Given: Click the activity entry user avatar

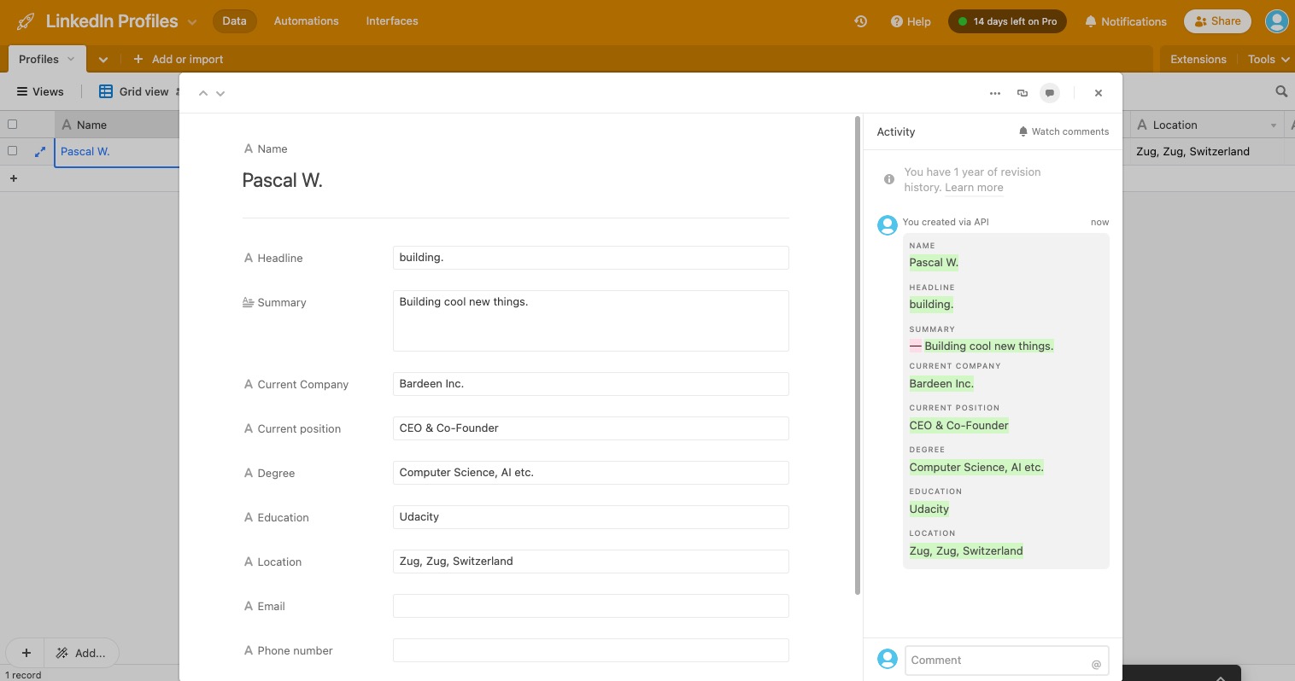Looking at the screenshot, I should [888, 224].
